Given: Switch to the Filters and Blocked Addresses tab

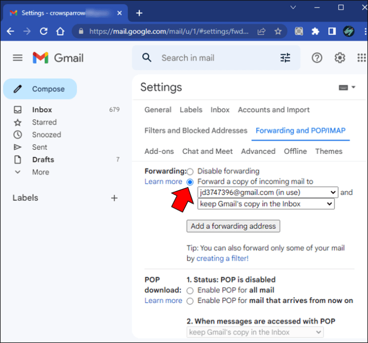Looking at the screenshot, I should (196, 130).
